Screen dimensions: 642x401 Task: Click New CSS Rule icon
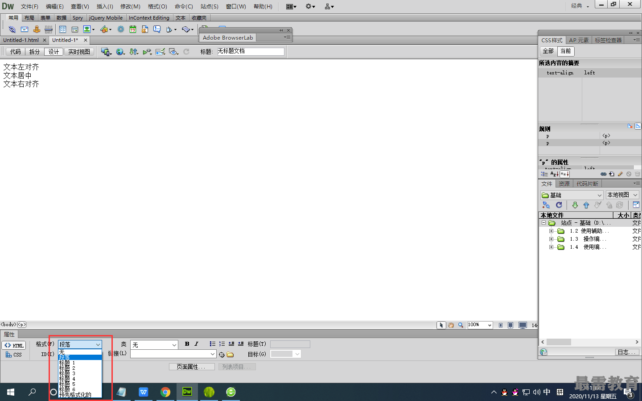[x=612, y=174]
